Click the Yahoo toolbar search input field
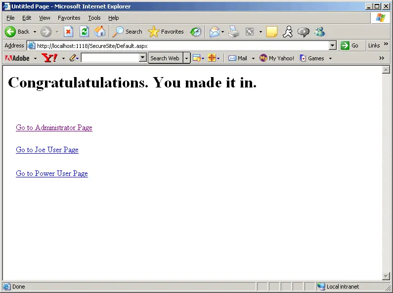This screenshot has width=393, height=293. point(110,58)
